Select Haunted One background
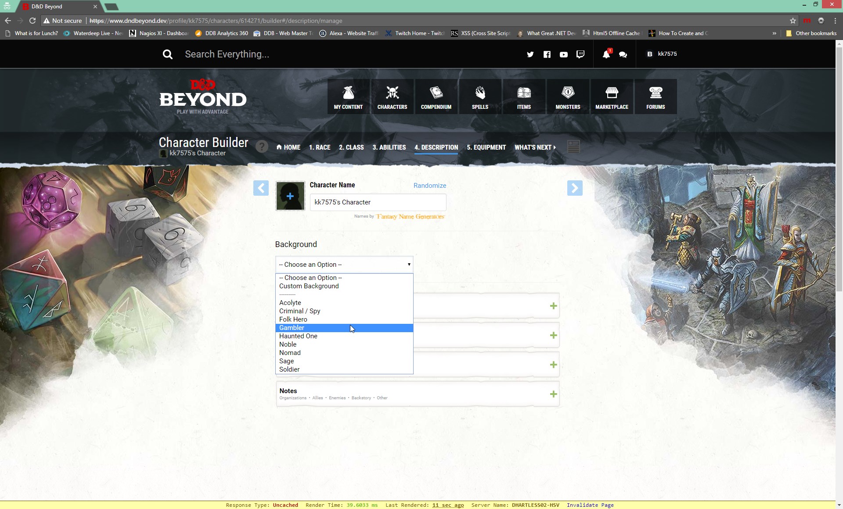Viewport: 843px width, 509px height. click(x=344, y=336)
